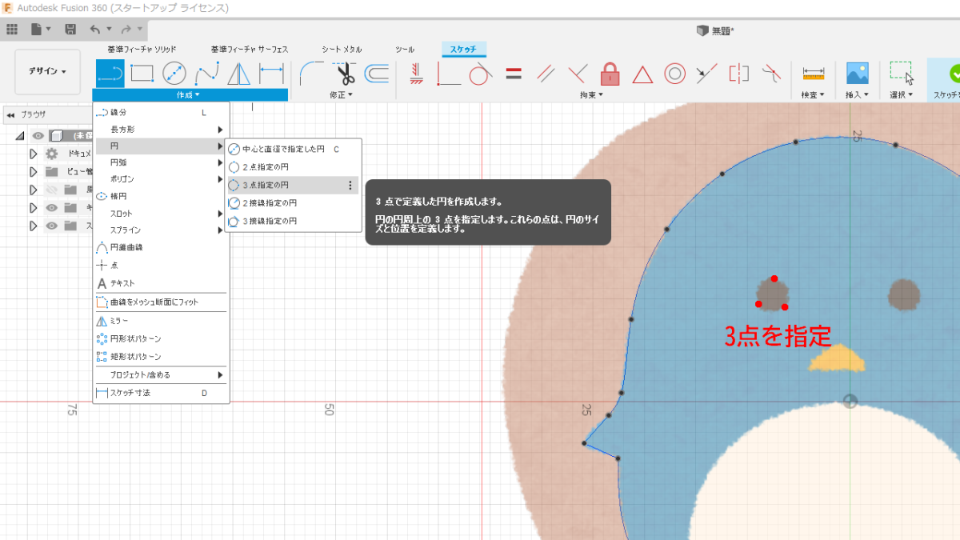
Task: Select 3 点指定の円
Action: click(293, 185)
